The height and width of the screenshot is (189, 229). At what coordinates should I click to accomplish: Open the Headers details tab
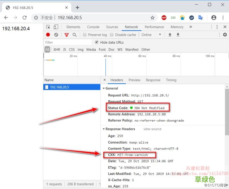click(x=117, y=80)
